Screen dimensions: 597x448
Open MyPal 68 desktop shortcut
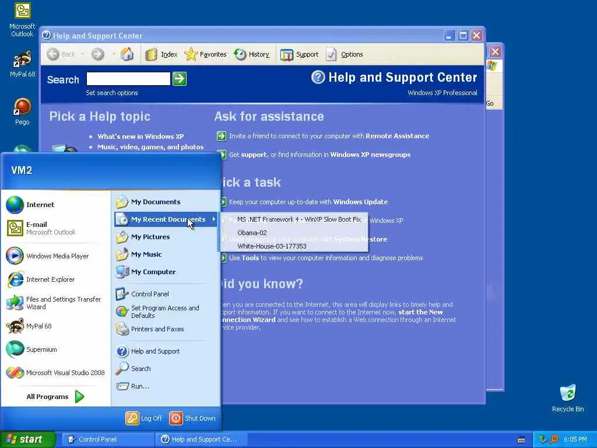point(23,64)
